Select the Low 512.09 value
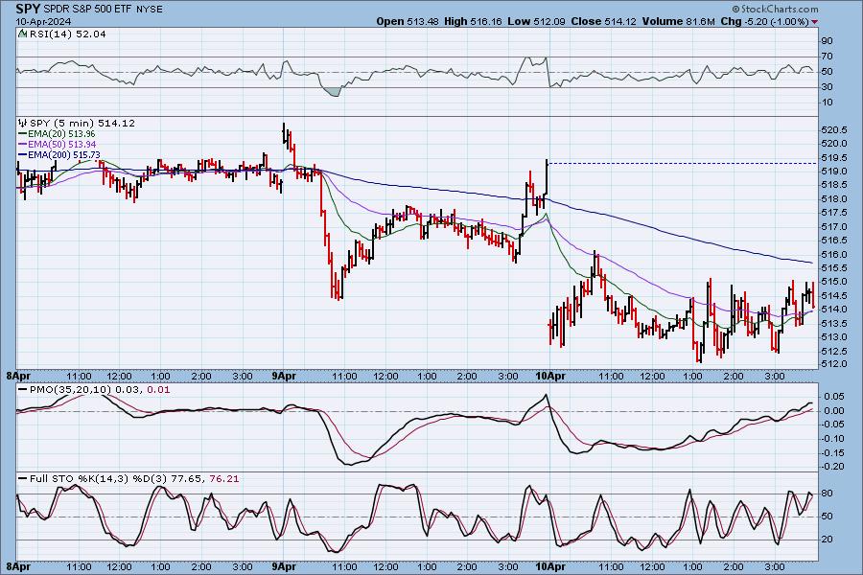The width and height of the screenshot is (863, 575). [x=536, y=21]
